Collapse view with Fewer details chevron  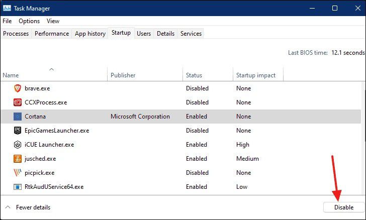8,207
